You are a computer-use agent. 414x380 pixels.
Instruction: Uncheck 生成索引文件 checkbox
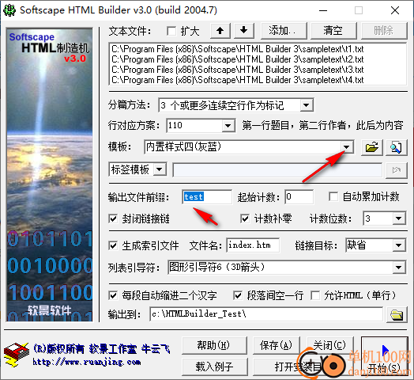[113, 246]
